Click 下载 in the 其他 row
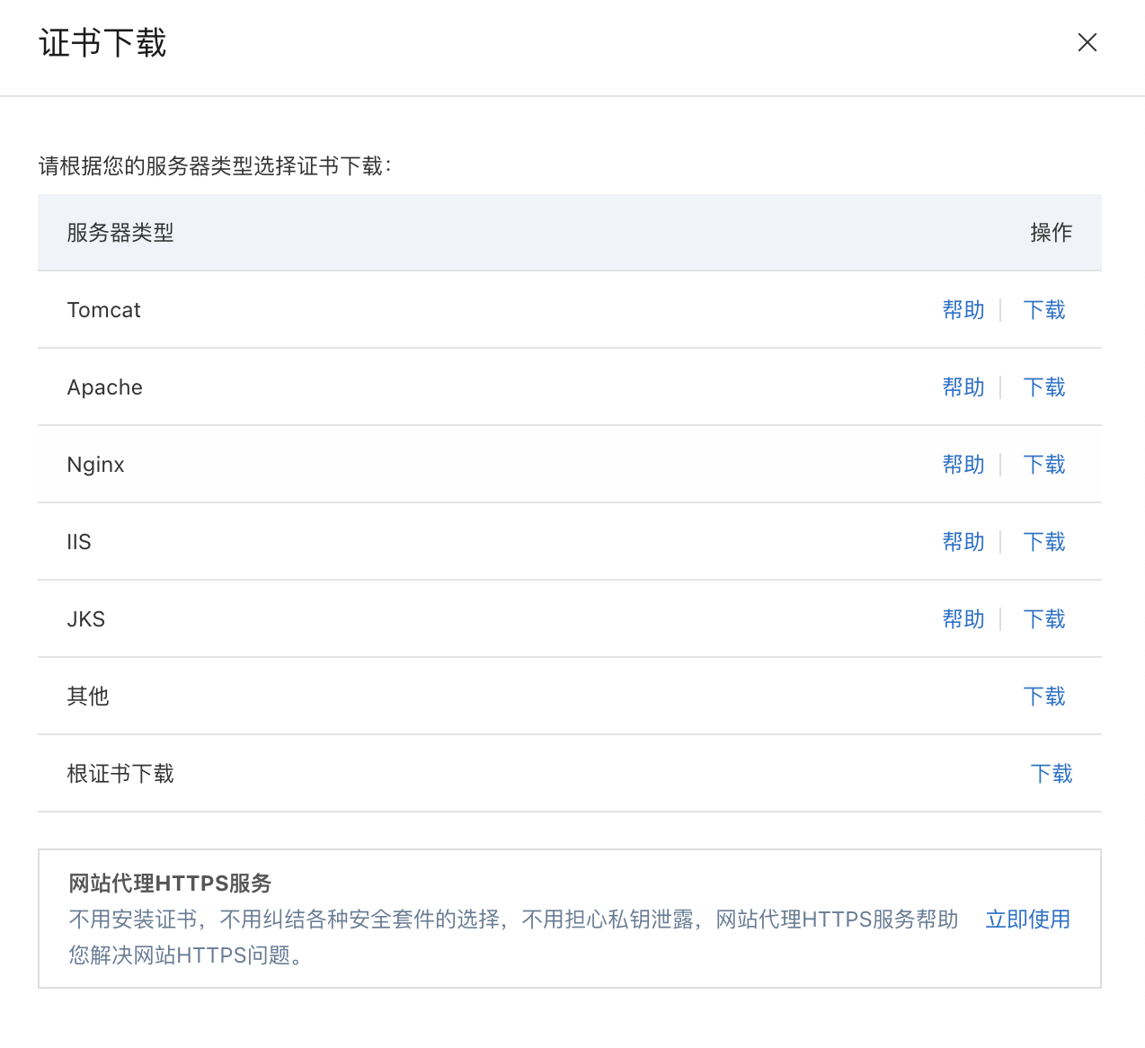 click(x=1043, y=697)
